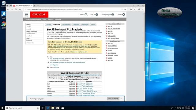196x110 pixels.
Task: Click the Contact chat bubble icon
Action: coord(123,15)
